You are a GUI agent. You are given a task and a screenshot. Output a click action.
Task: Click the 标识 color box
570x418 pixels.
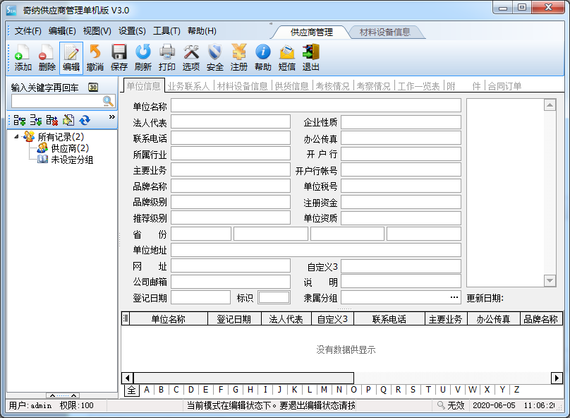274,297
